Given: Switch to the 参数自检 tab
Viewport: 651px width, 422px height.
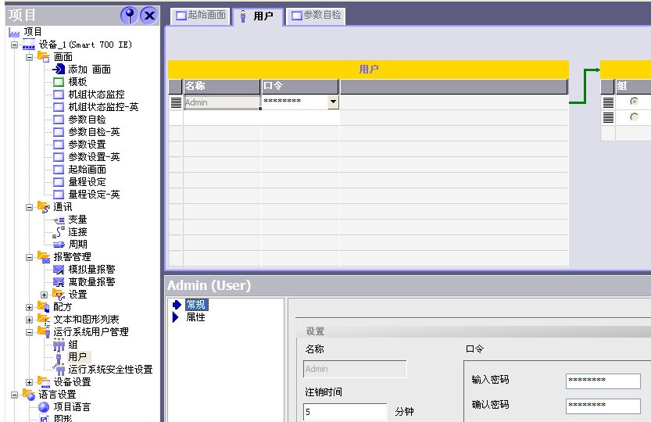Looking at the screenshot, I should (317, 16).
